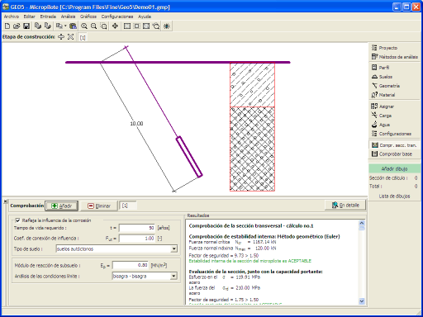Image resolution: width=423 pixels, height=317 pixels.
Task: Open the Ayuda menu
Action: [145, 17]
